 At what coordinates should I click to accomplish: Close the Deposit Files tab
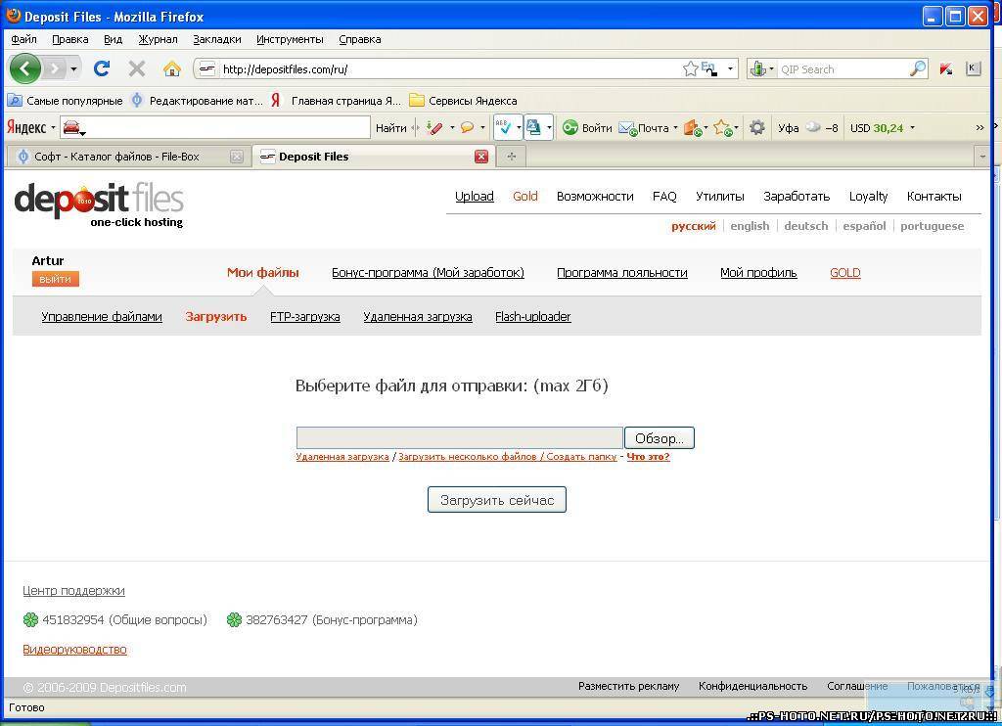tap(481, 157)
